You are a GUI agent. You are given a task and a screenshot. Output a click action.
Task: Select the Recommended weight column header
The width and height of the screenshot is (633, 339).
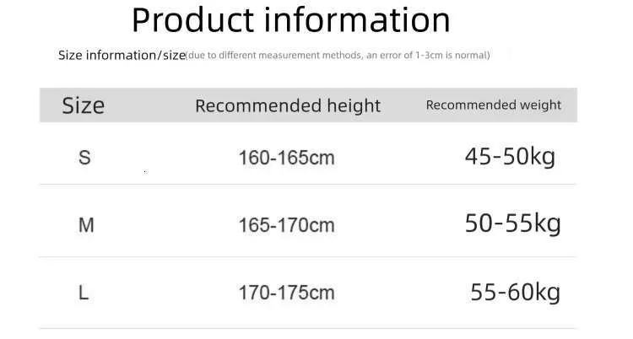(x=493, y=105)
